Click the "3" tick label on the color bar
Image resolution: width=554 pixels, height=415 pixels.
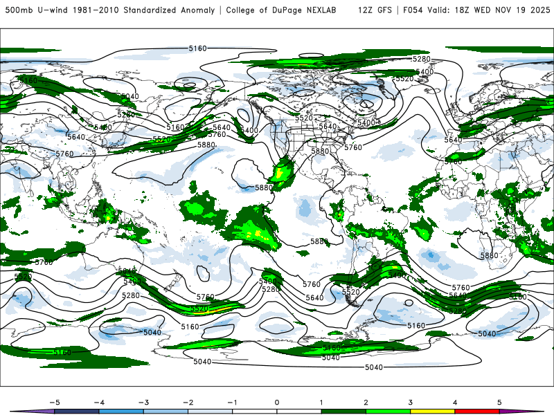coord(411,403)
